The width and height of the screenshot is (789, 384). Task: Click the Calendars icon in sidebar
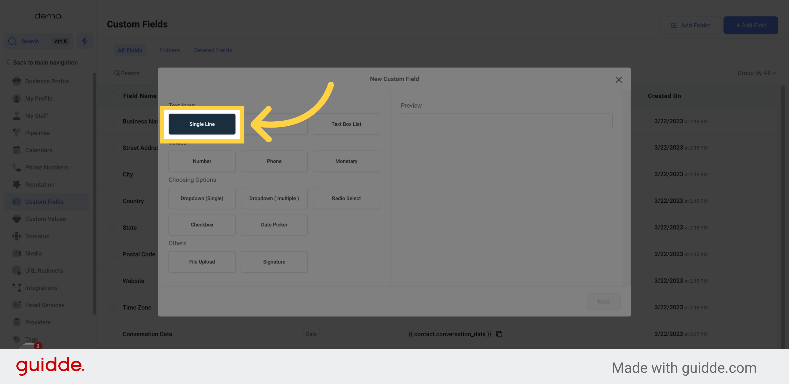pyautogui.click(x=17, y=150)
